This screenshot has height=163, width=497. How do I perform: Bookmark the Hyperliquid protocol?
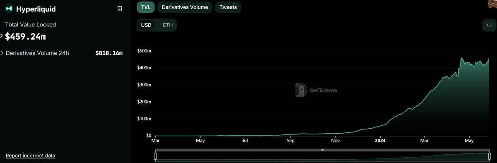coord(120,9)
